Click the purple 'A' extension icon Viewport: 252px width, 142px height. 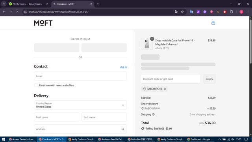point(198,12)
